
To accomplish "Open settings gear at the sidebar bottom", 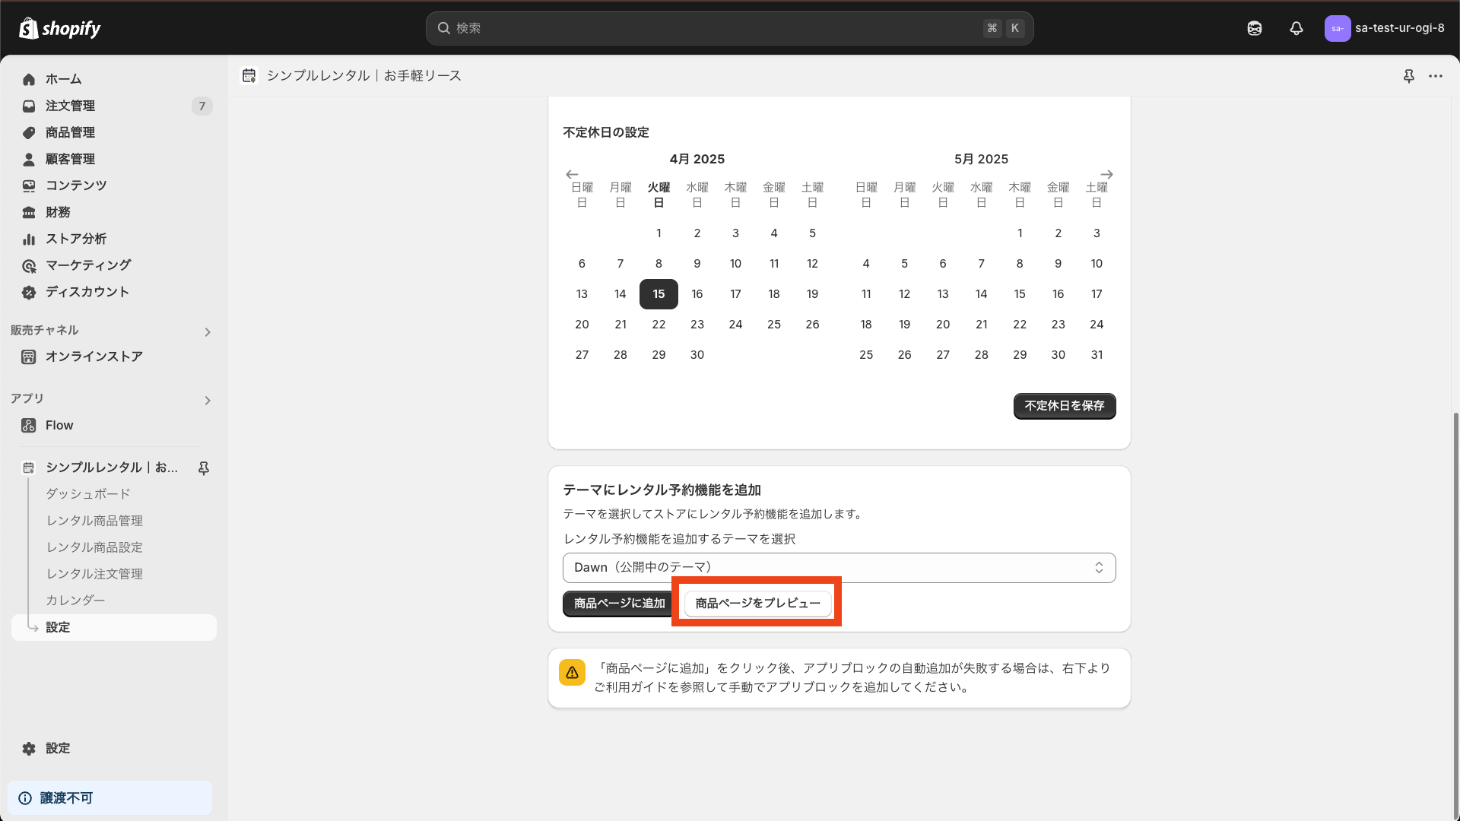I will 58,748.
